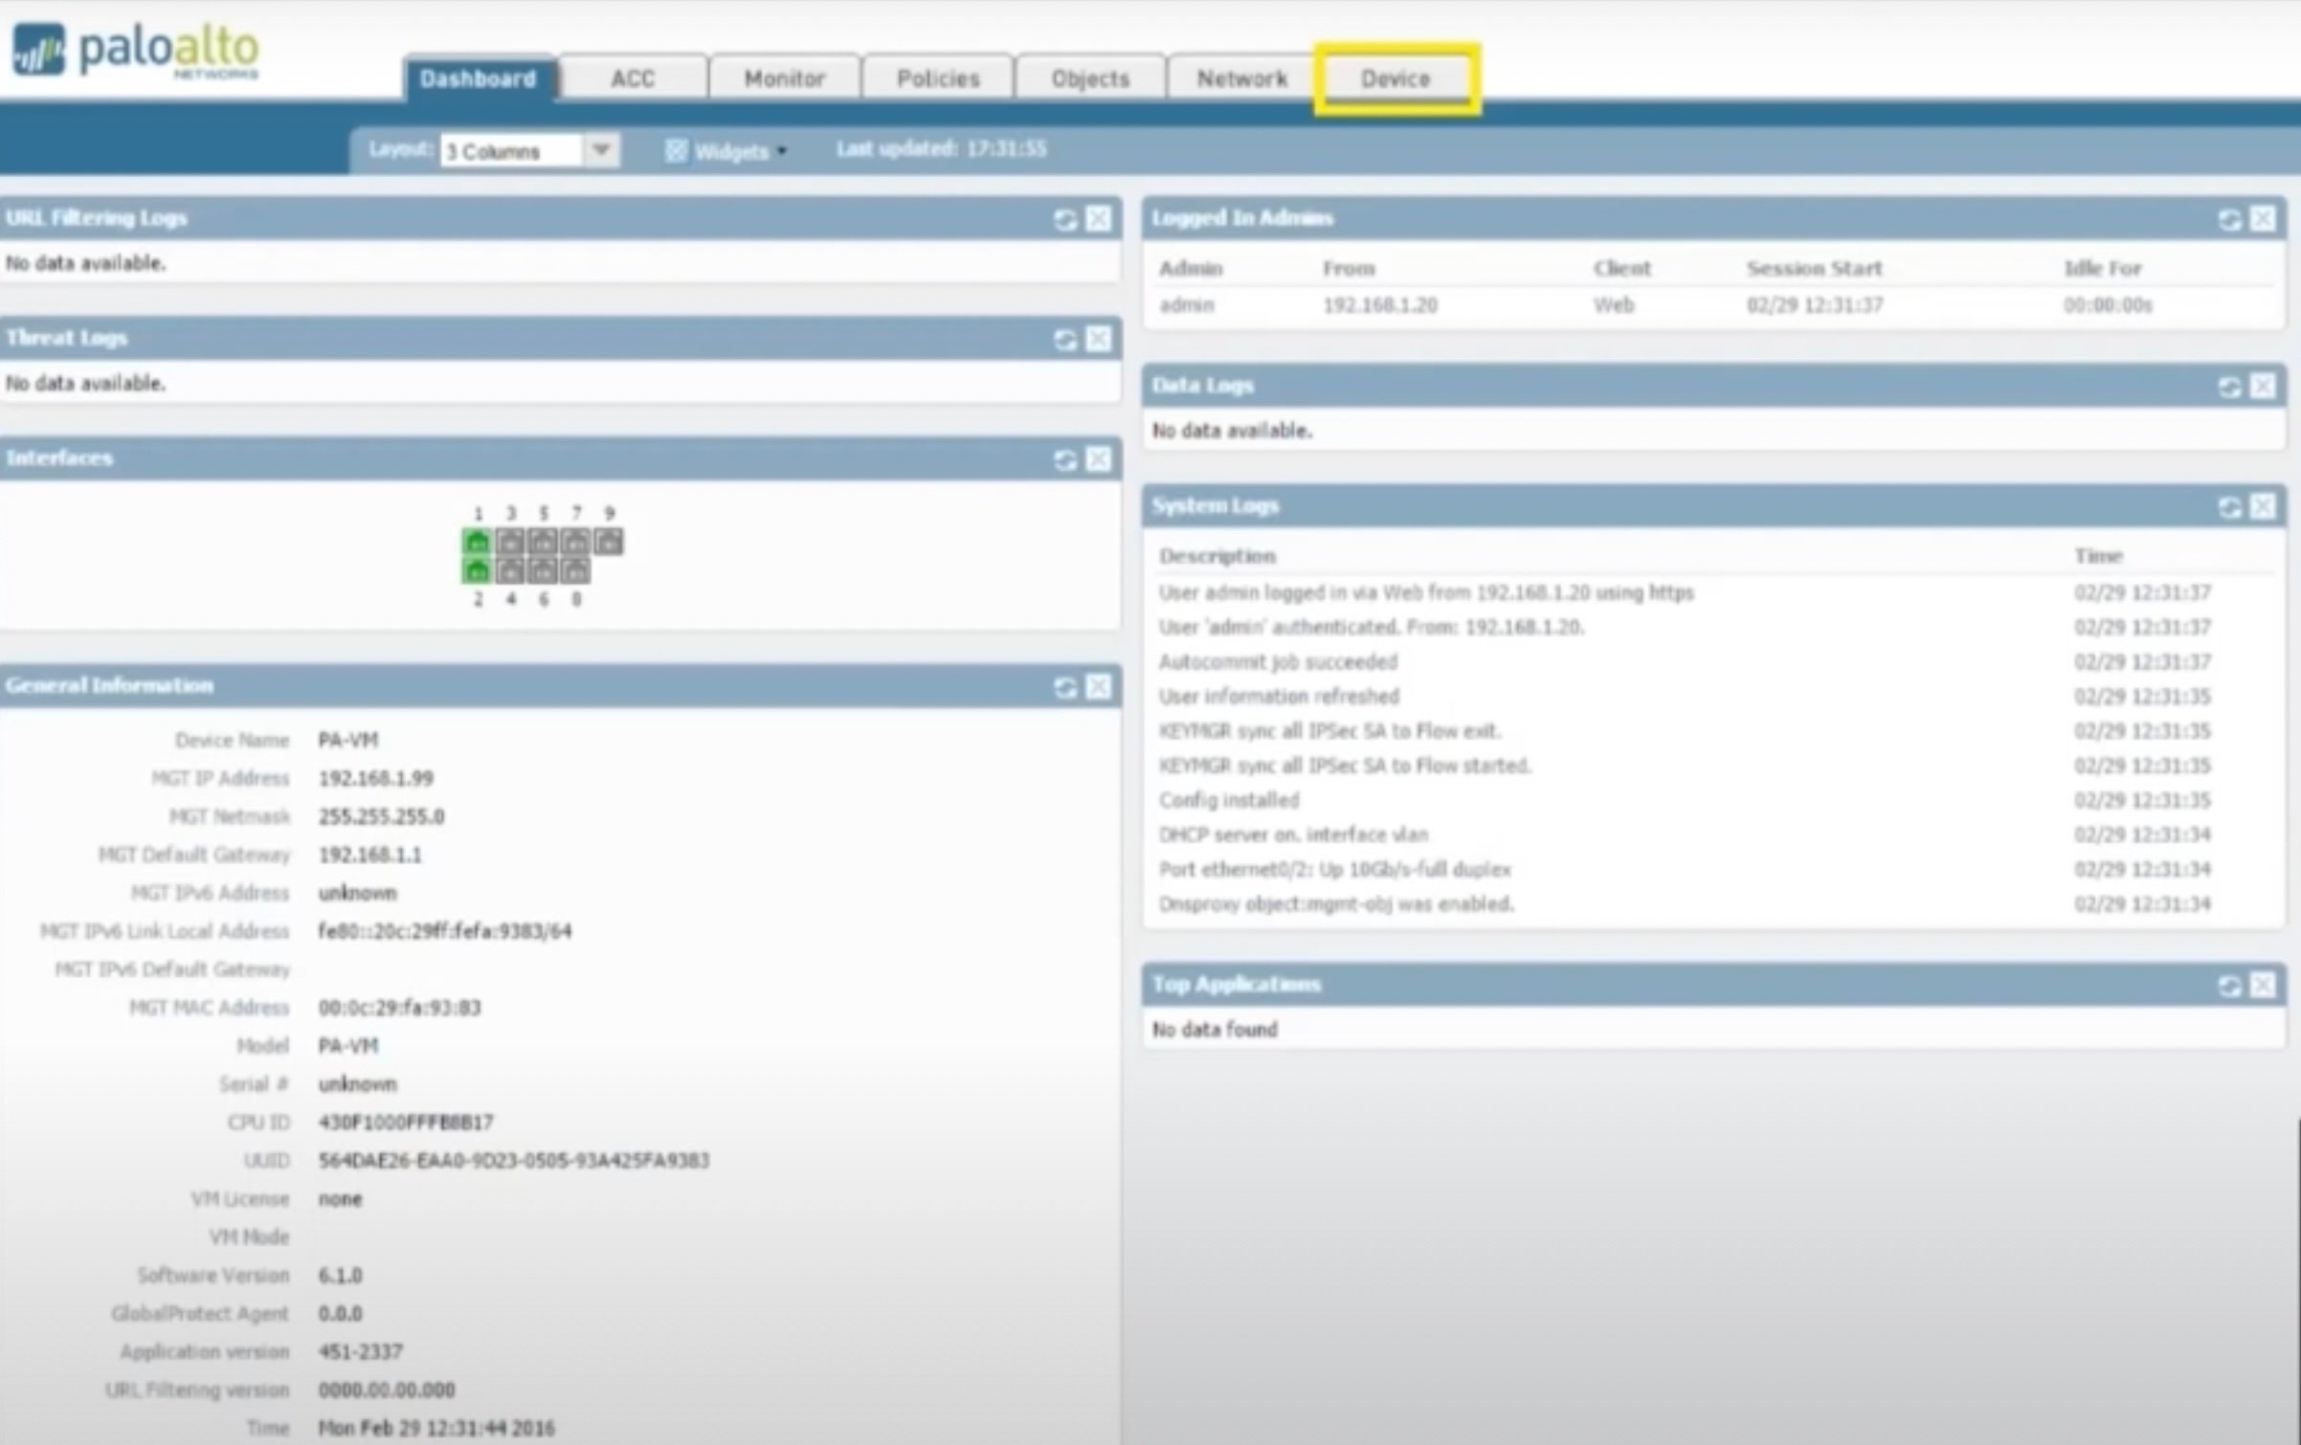The width and height of the screenshot is (2301, 1445).
Task: Click the Software Version value 6.1.0
Action: [341, 1276]
